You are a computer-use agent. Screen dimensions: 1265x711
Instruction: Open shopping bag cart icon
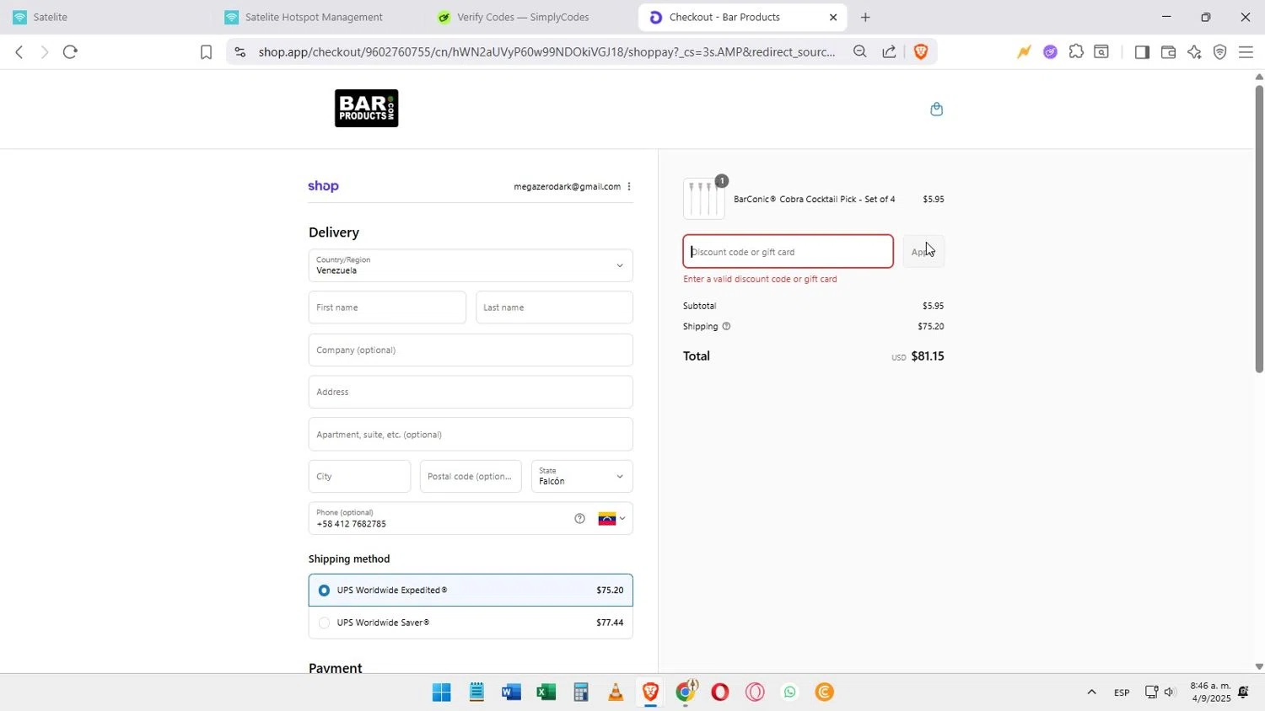936,109
